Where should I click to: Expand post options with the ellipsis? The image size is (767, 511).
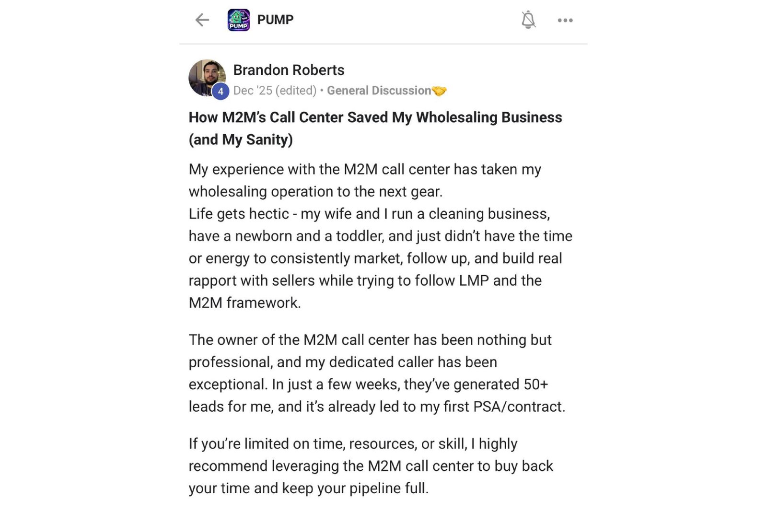coord(565,20)
